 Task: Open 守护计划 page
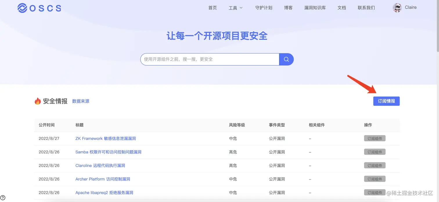pos(264,8)
